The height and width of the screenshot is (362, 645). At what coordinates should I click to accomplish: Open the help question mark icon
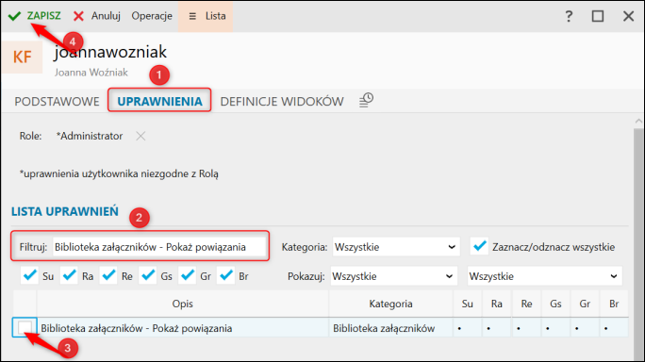coord(569,16)
